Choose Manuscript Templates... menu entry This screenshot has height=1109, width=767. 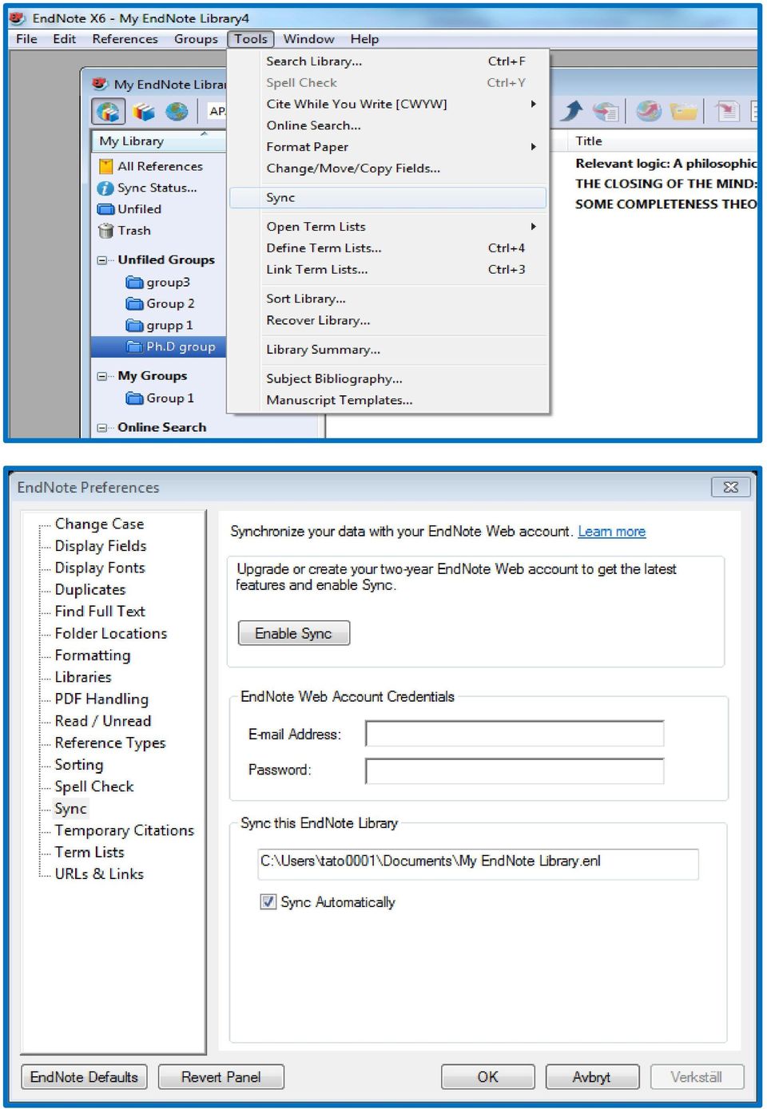click(x=388, y=400)
